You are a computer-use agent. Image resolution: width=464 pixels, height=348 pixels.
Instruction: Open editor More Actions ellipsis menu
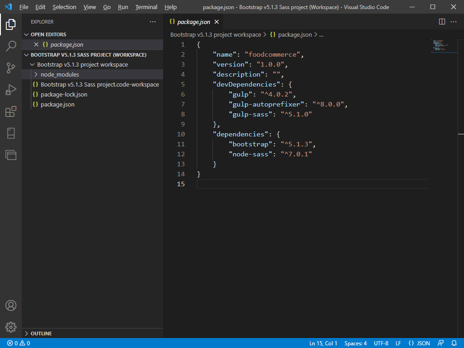tap(454, 22)
